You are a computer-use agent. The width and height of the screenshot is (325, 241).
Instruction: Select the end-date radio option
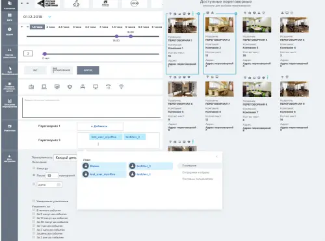click(34, 184)
